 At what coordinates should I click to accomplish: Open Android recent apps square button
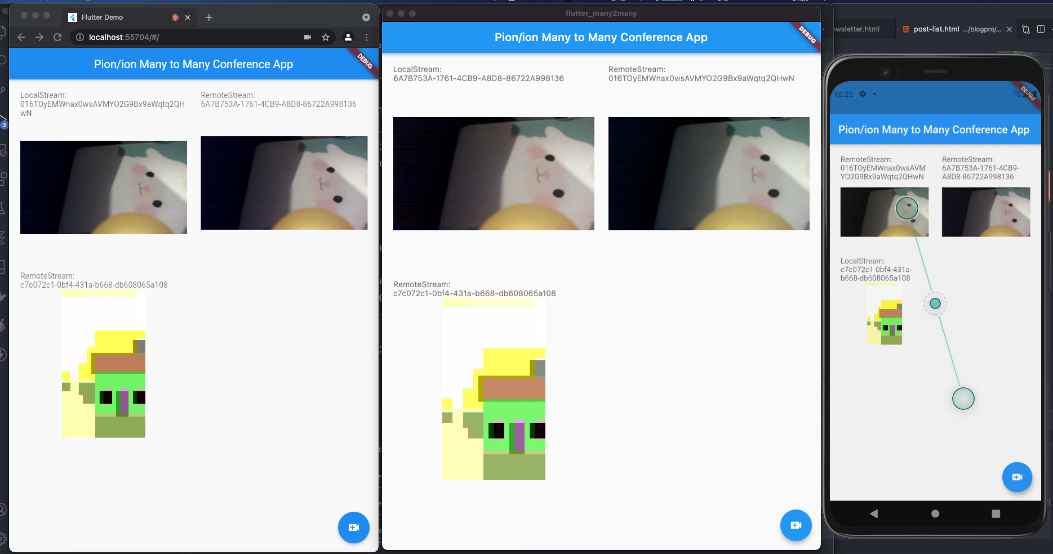pos(996,513)
